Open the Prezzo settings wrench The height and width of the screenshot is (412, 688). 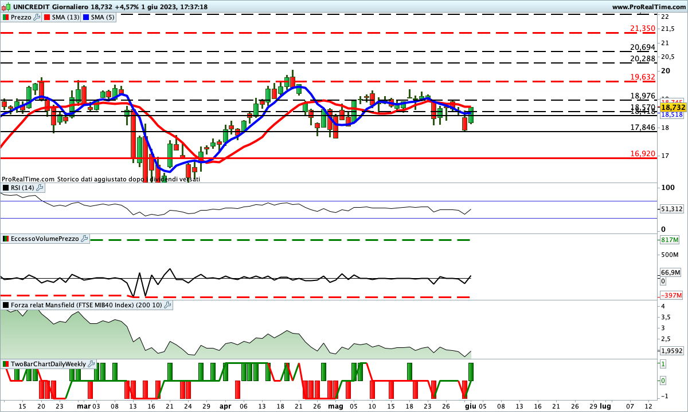pyautogui.click(x=37, y=17)
